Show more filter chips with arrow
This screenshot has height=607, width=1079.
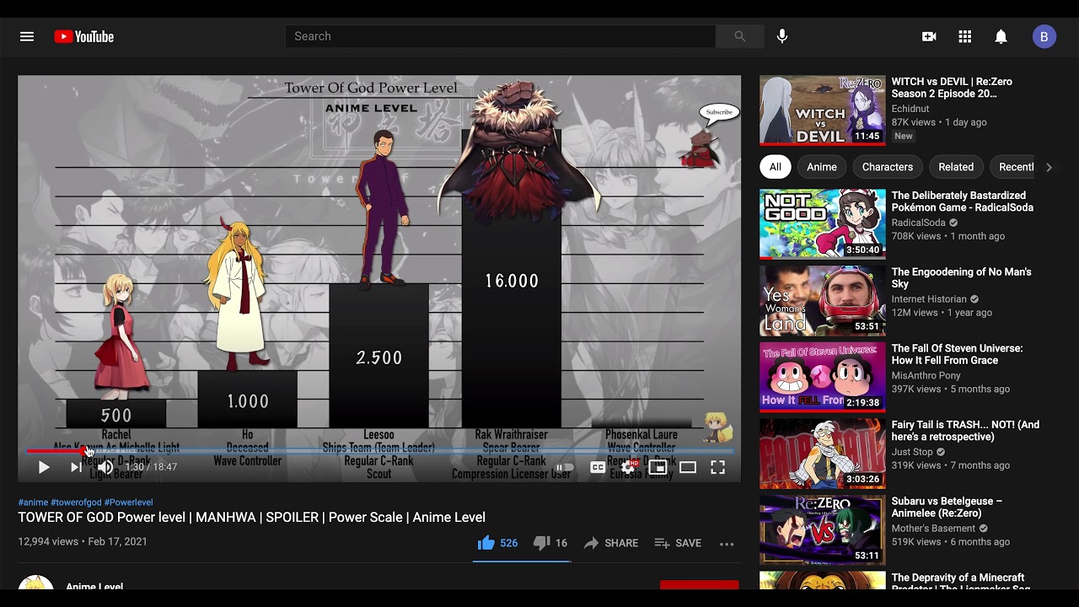(1049, 167)
